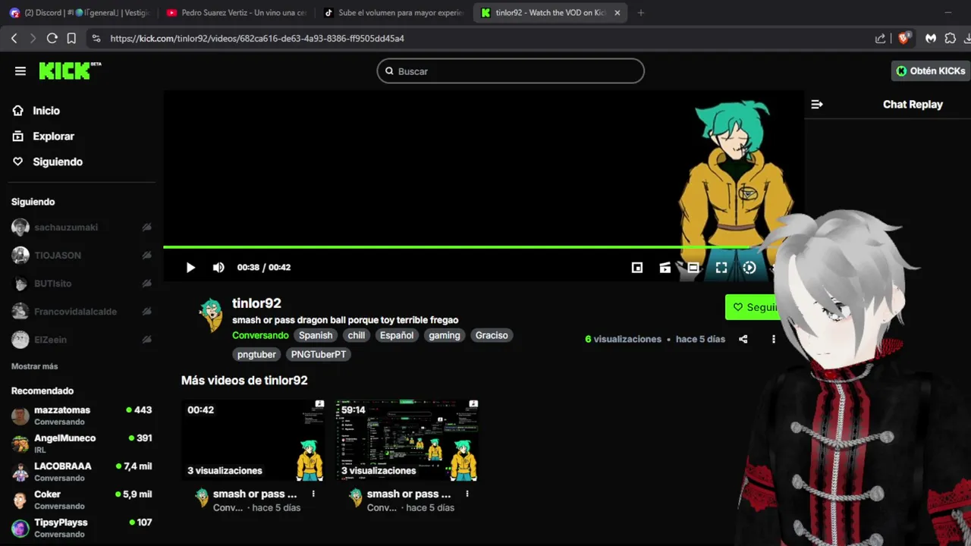The image size is (971, 546).
Task: Open Coker recommended channel
Action: (82, 500)
